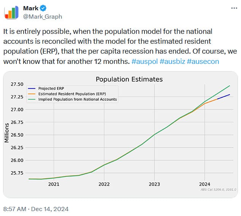Open the @Mark_Graph handle link
This screenshot has height=216, width=241.
(42, 16)
